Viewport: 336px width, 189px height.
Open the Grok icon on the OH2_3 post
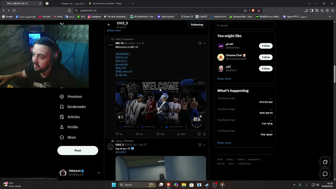tap(200, 145)
